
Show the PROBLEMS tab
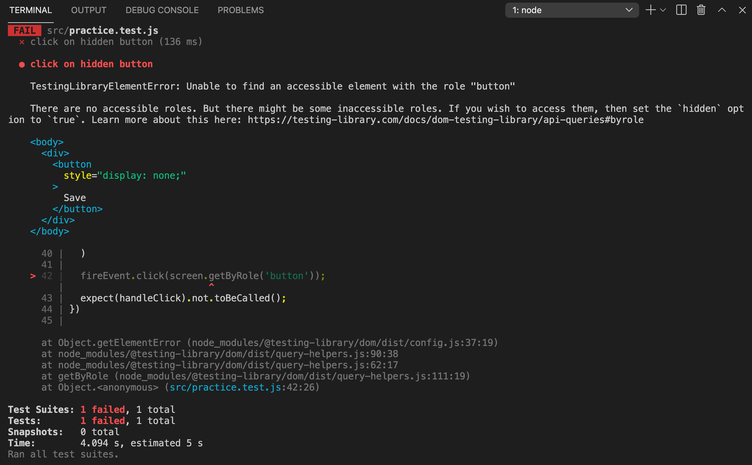point(240,10)
